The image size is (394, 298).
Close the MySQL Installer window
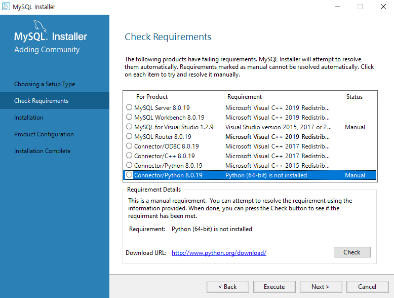(x=383, y=7)
